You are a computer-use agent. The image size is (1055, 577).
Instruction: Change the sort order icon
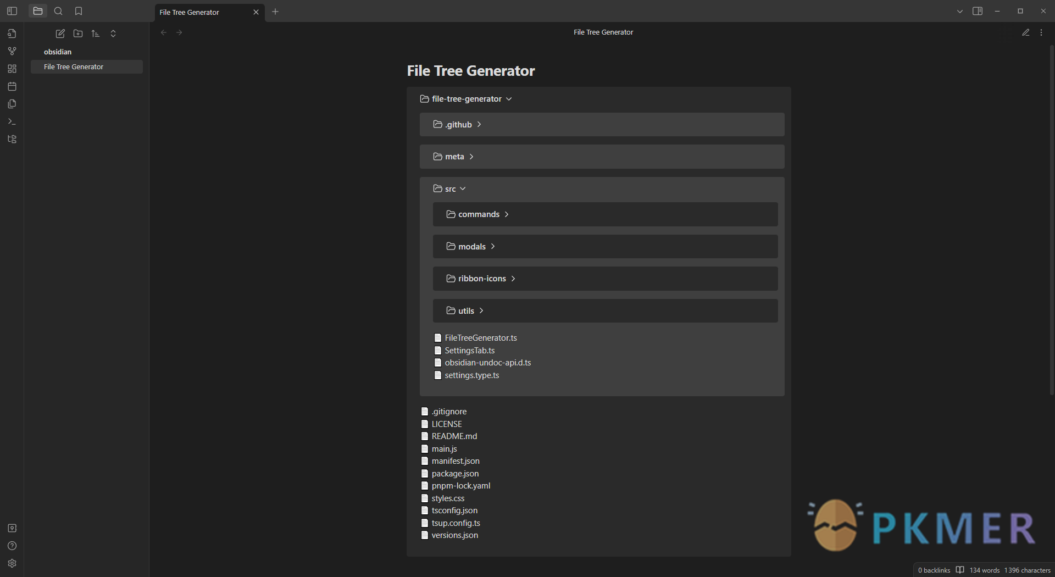click(96, 34)
